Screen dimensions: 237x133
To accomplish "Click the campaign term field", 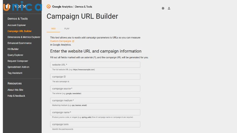I will (95, 124).
